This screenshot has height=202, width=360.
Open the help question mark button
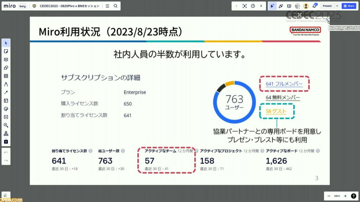pos(354,196)
